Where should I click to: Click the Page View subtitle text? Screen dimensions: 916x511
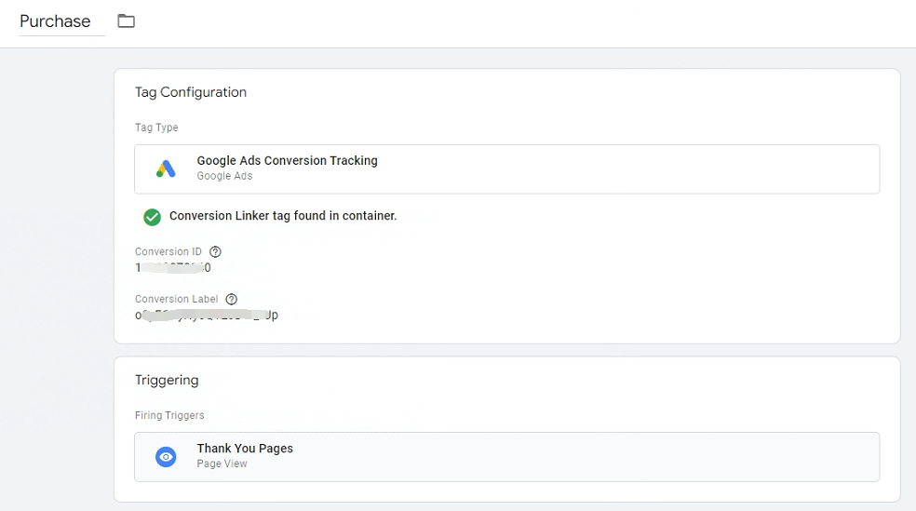[x=222, y=464]
